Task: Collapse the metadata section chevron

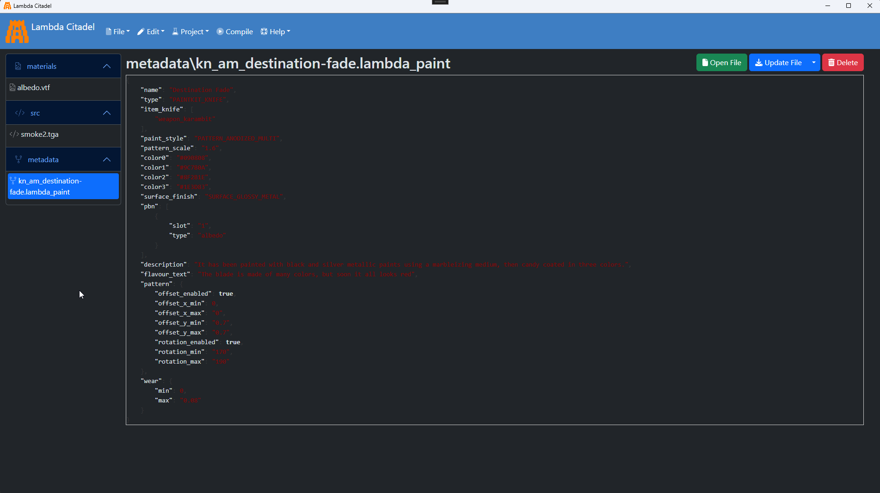Action: [107, 159]
